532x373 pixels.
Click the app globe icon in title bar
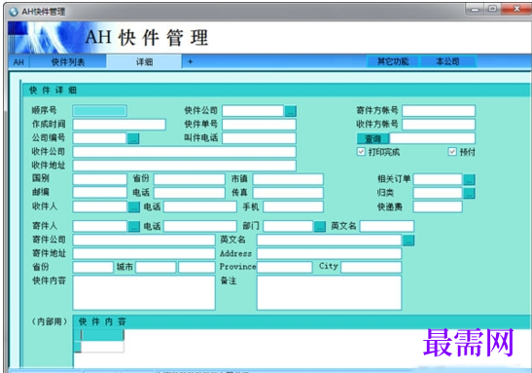14,12
